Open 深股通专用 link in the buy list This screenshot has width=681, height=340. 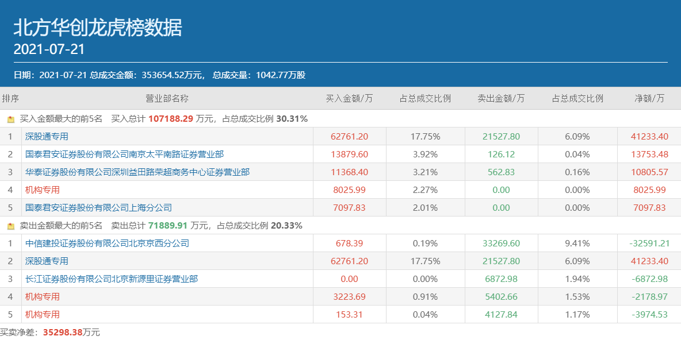47,137
